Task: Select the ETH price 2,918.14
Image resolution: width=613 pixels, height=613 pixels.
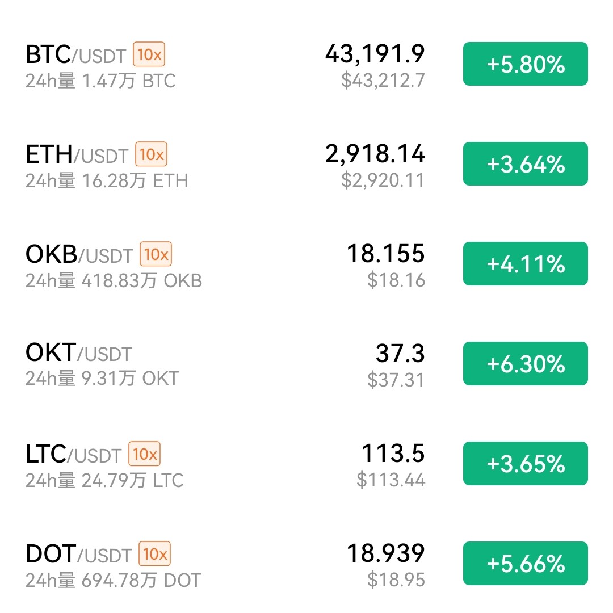Action: coord(375,154)
